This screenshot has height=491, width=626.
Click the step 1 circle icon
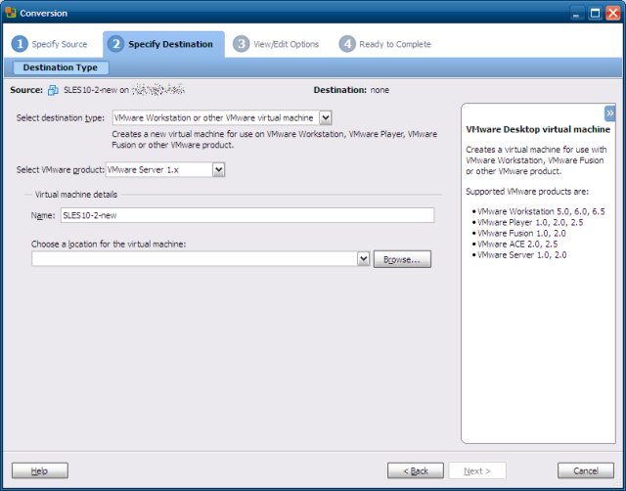click(20, 44)
